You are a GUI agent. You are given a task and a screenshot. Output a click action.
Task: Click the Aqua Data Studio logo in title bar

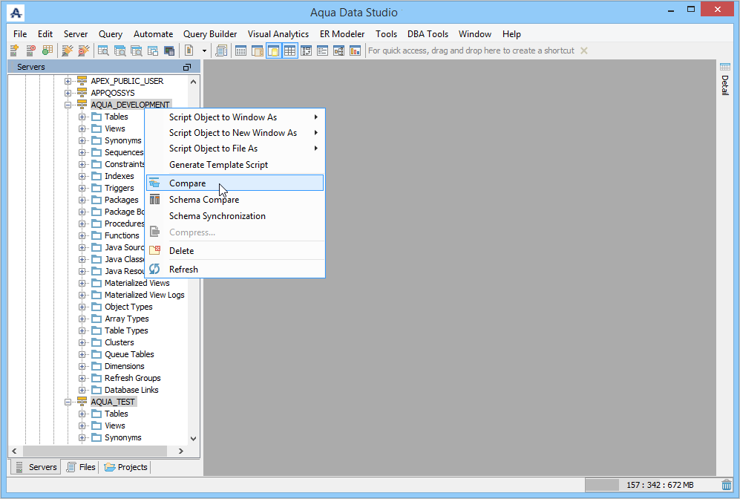(x=16, y=13)
